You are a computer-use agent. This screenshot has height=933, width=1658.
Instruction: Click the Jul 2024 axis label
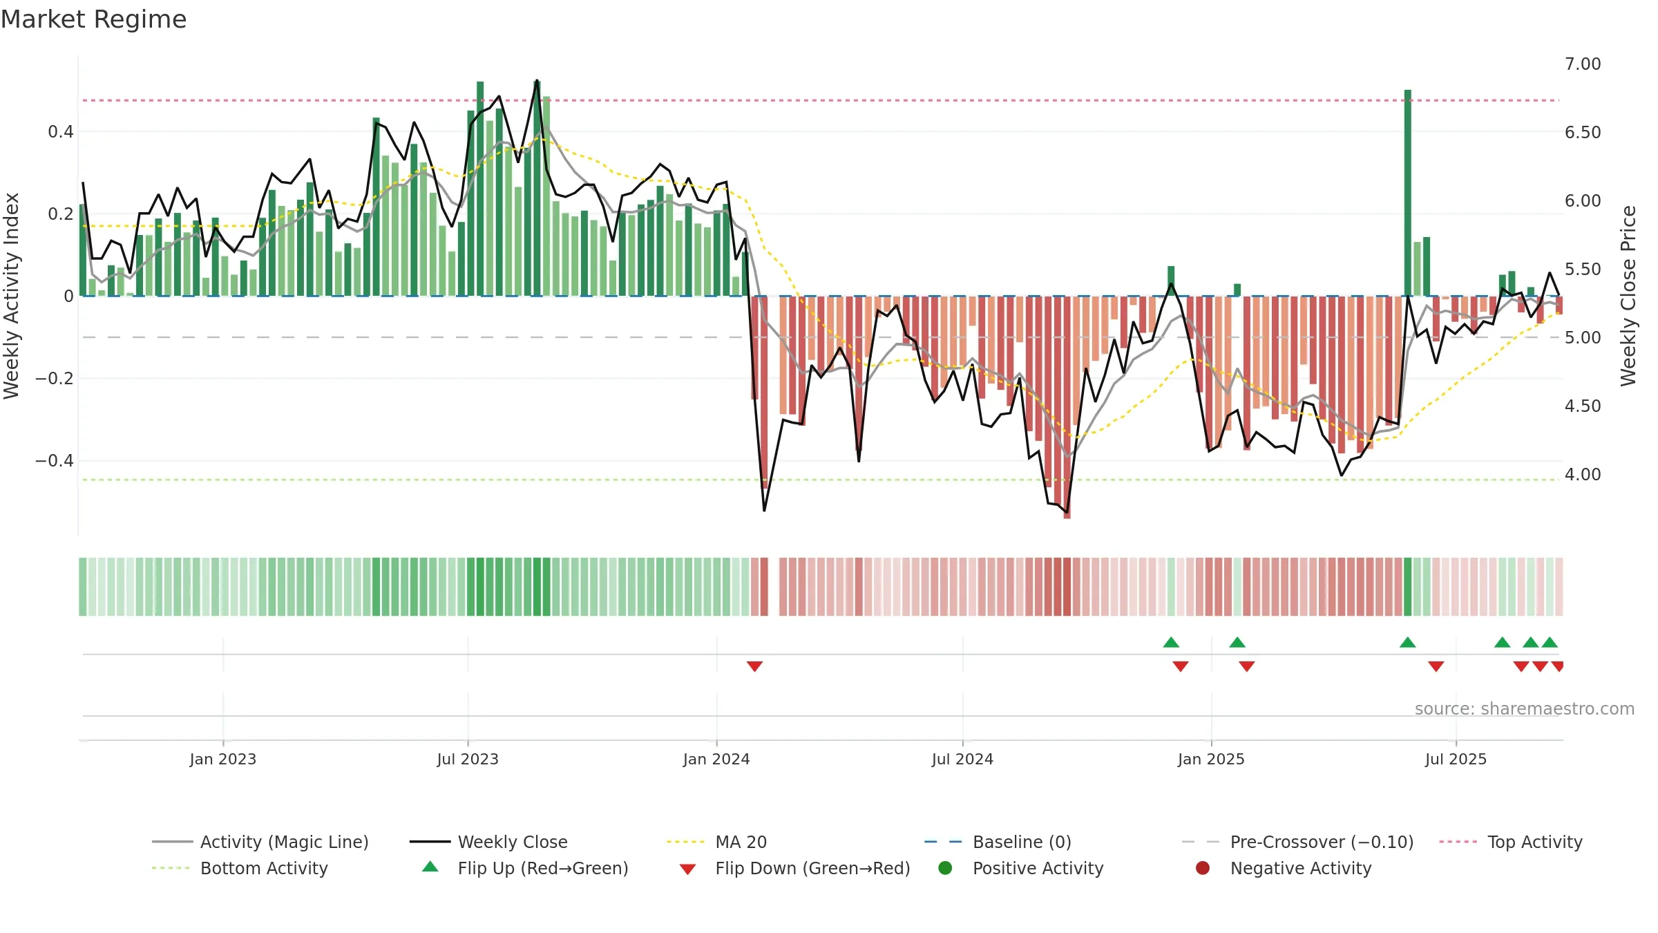click(962, 759)
